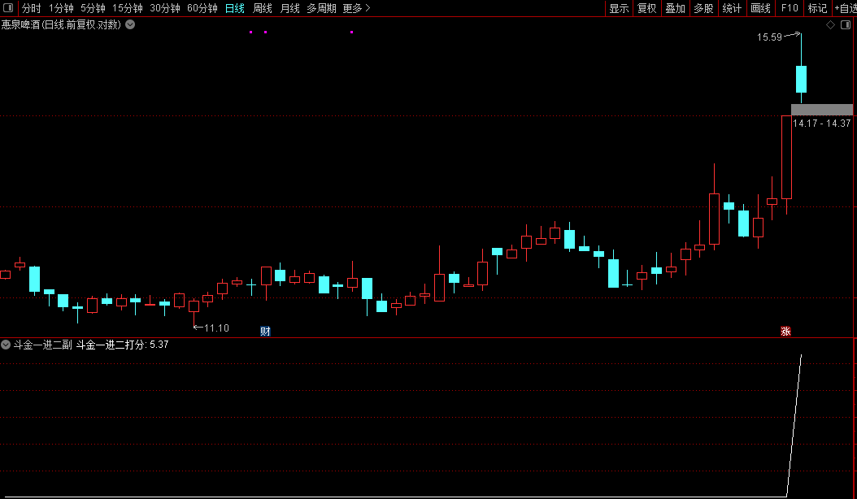Open the 复权 adjustment menu
Viewport: 857px width, 499px height.
click(647, 8)
